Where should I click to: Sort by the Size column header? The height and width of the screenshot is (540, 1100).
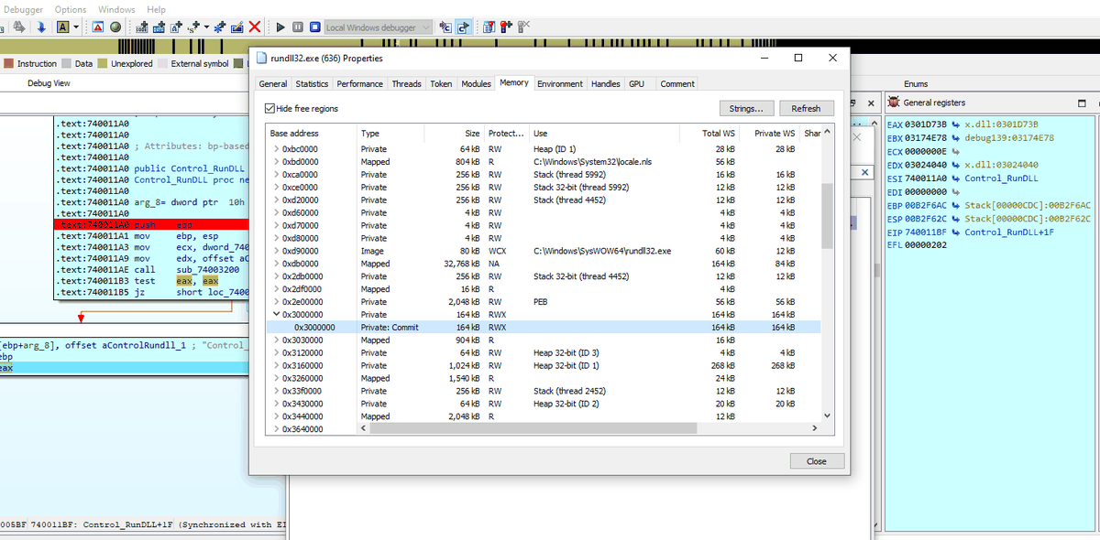(x=456, y=134)
